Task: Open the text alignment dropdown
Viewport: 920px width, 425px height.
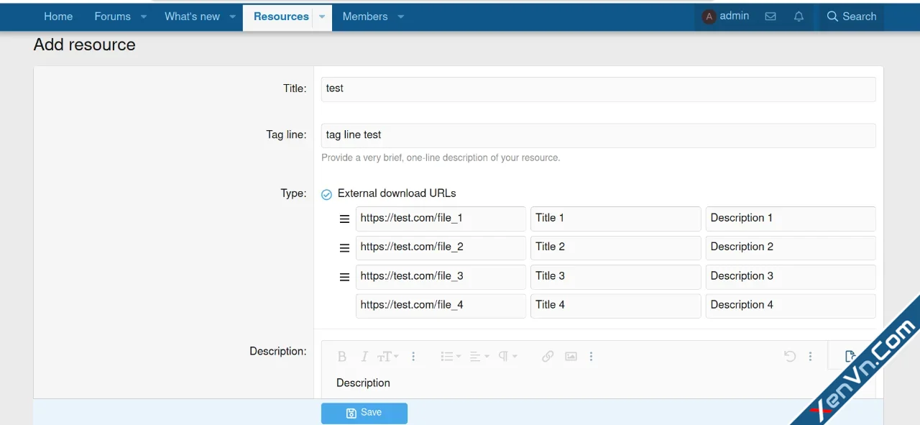Action: (x=479, y=357)
